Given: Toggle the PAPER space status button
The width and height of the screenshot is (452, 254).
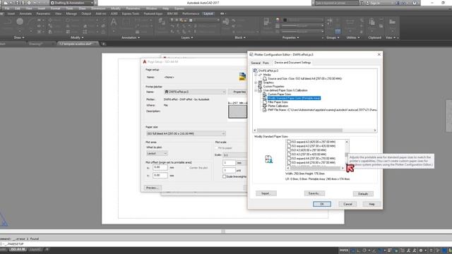Looking at the screenshot, I should [x=344, y=250].
